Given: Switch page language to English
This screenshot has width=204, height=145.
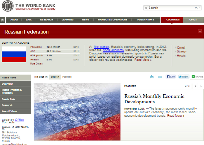Looking at the screenshot, I should [x=55, y=77].
